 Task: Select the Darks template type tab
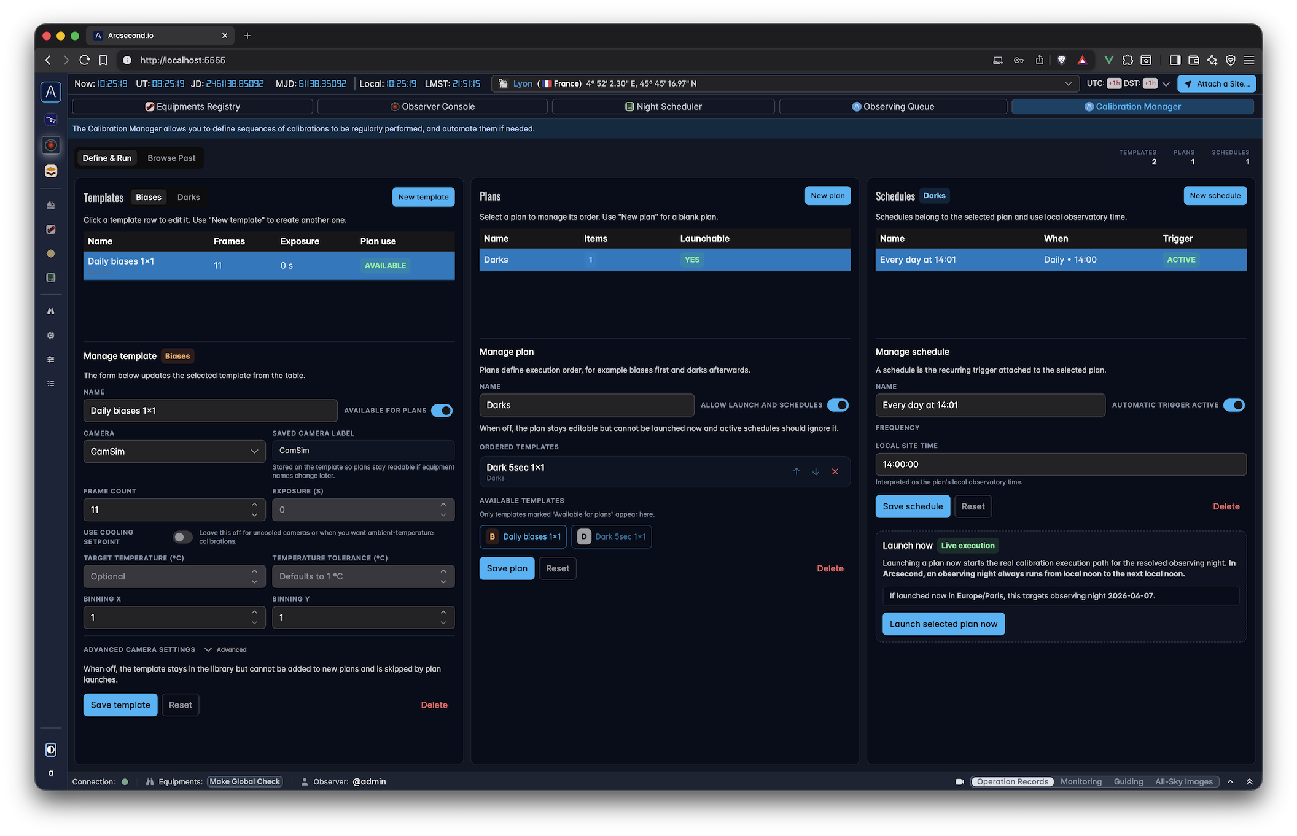point(189,197)
